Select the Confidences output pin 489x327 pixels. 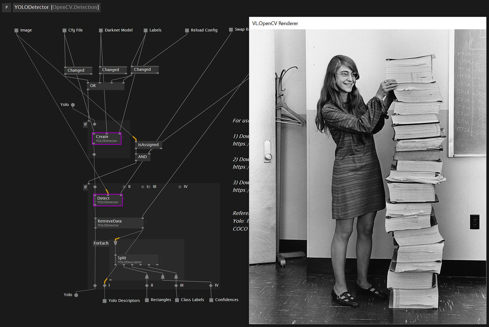(x=211, y=300)
